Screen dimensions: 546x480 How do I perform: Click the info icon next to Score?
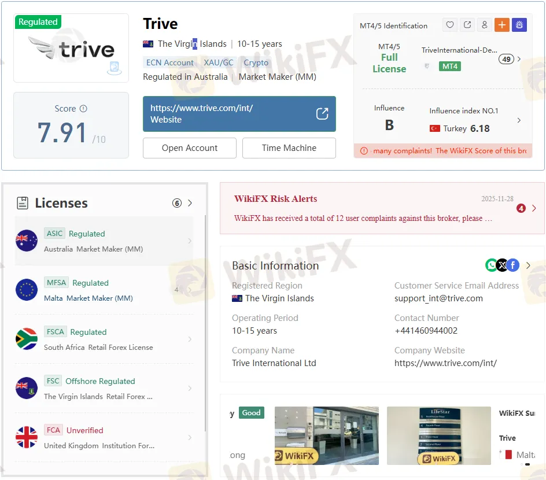point(83,109)
